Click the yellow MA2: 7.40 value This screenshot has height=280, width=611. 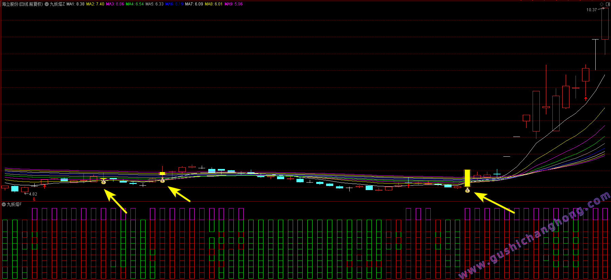[95, 4]
